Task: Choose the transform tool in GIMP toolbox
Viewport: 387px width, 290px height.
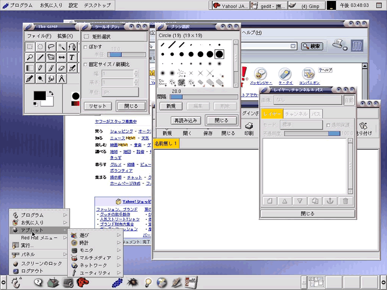Action: tap(51, 58)
